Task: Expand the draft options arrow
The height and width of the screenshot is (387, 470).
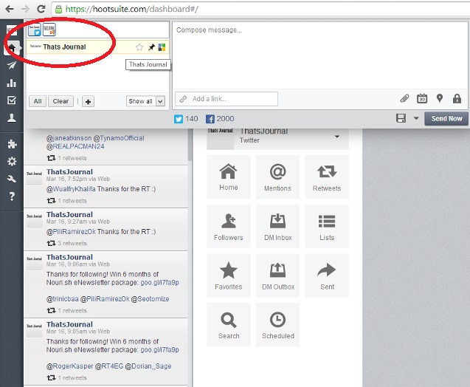Action: pos(416,118)
